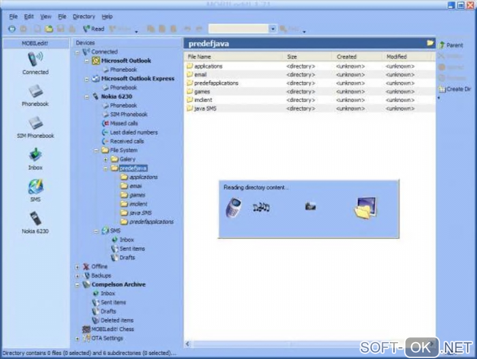This screenshot has width=477, height=359.
Task: Select Last dialed numbers in the tree
Action: [x=130, y=132]
